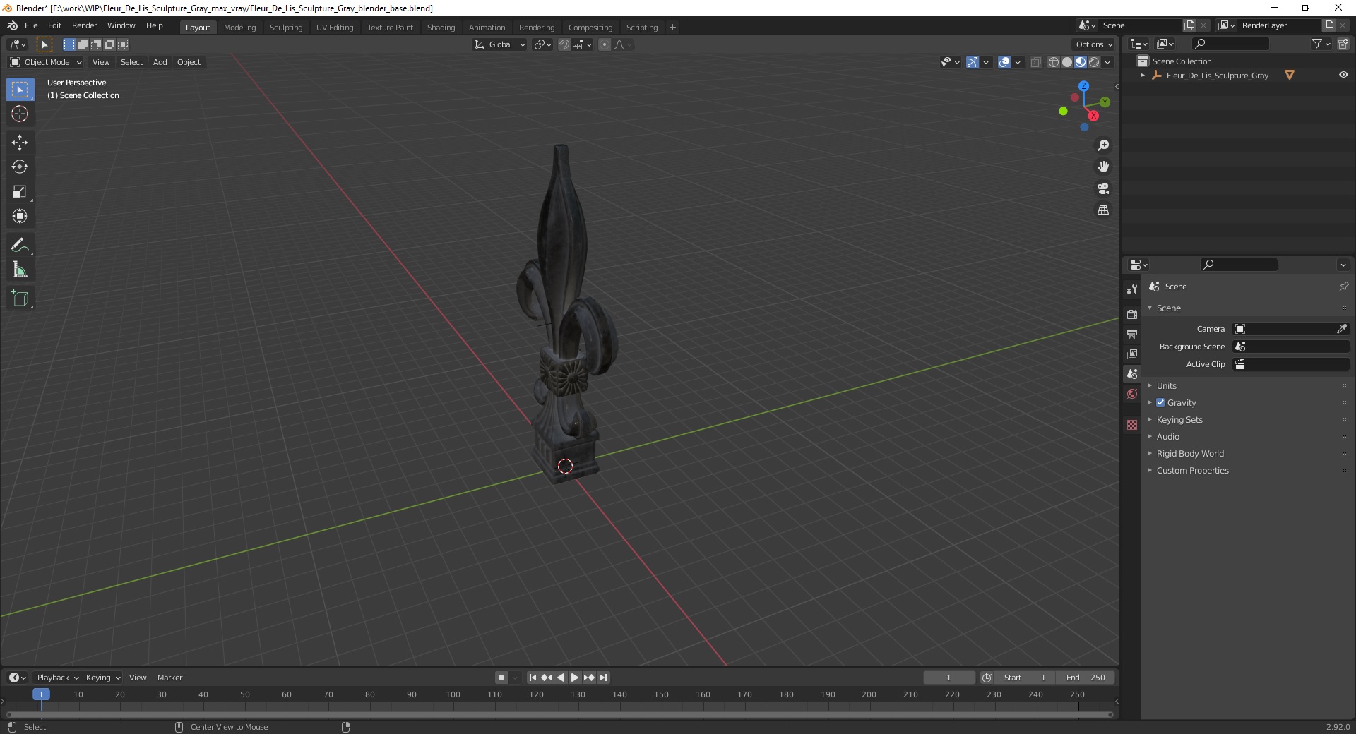
Task: Select the Annotate tool
Action: (x=20, y=246)
